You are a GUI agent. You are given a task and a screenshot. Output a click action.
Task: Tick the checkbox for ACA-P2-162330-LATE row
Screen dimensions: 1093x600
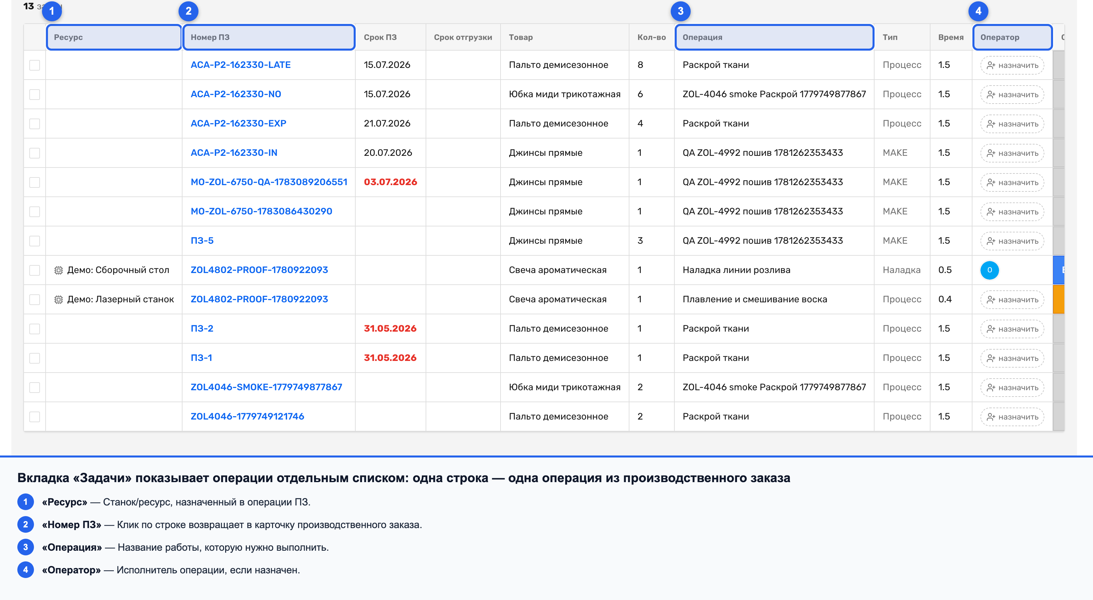pos(35,65)
